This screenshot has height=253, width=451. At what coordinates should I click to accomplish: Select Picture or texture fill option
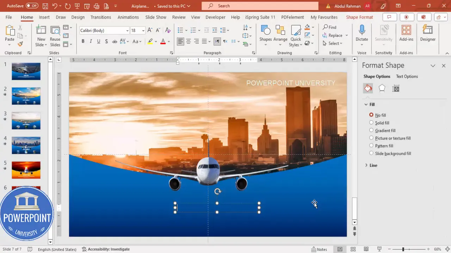tap(371, 138)
